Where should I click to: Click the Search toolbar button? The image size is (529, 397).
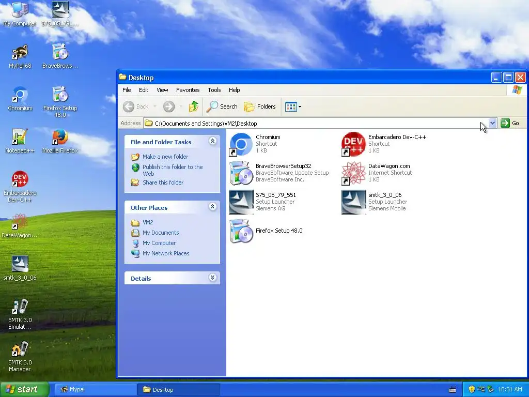click(x=222, y=106)
